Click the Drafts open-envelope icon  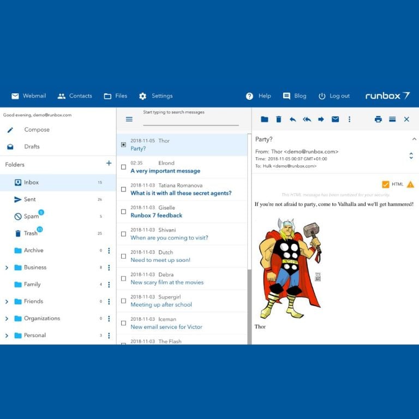[10, 147]
